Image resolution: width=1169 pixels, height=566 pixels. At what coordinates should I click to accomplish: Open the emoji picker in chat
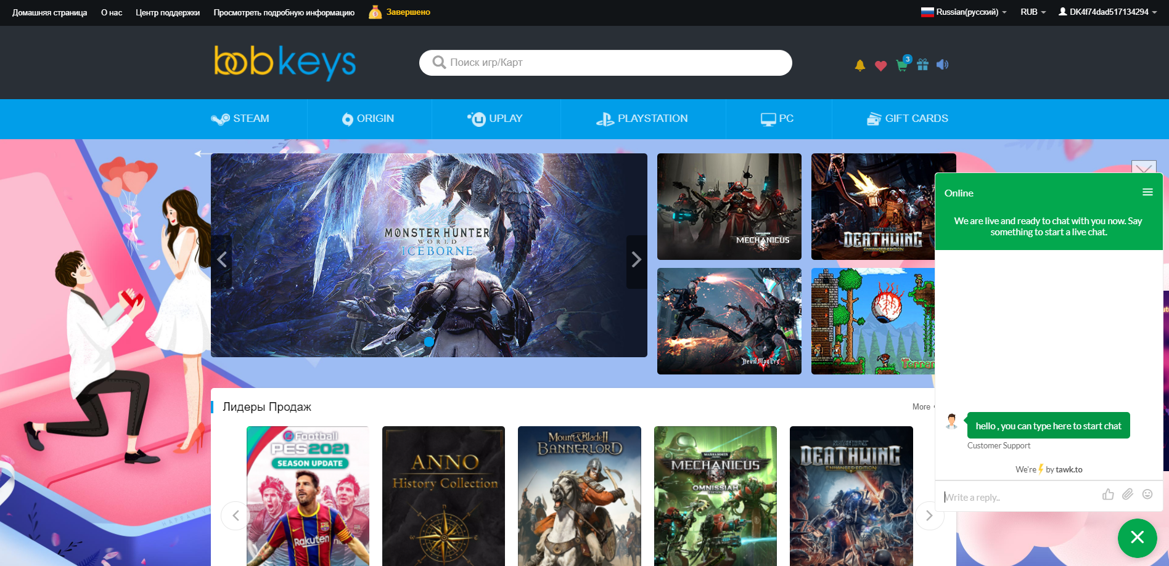pyautogui.click(x=1147, y=494)
